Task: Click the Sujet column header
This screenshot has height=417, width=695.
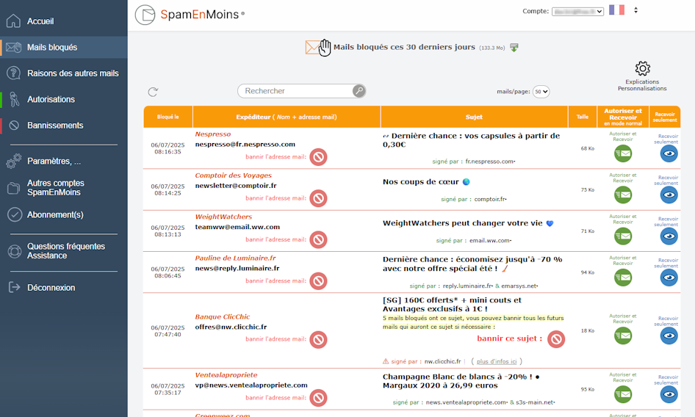Action: pos(475,117)
